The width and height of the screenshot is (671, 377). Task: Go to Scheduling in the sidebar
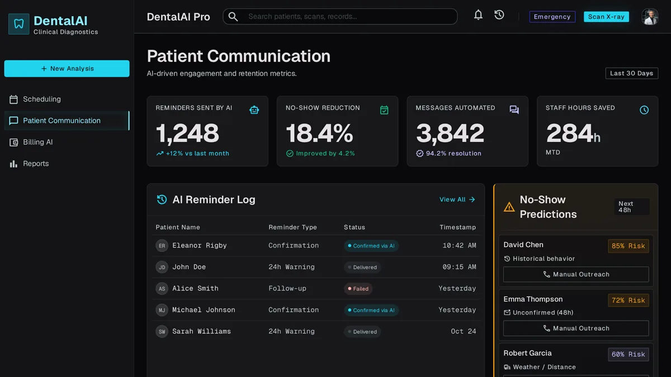[67, 99]
